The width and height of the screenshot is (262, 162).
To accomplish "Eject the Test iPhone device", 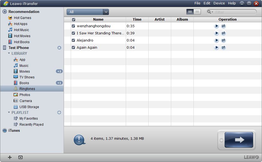I will [59, 48].
